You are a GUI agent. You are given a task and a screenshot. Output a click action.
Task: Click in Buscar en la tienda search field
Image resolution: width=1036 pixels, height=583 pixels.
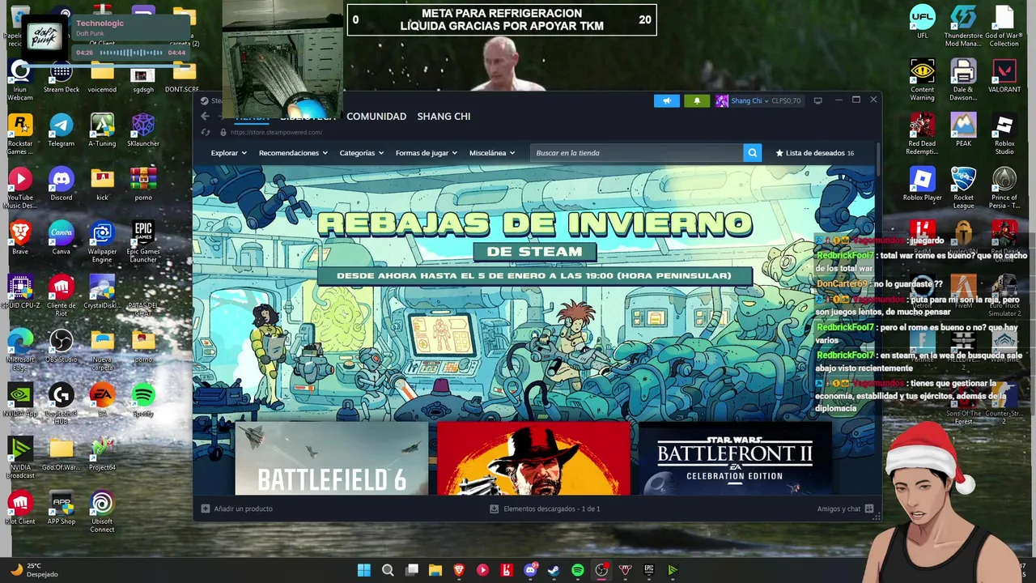tap(636, 153)
